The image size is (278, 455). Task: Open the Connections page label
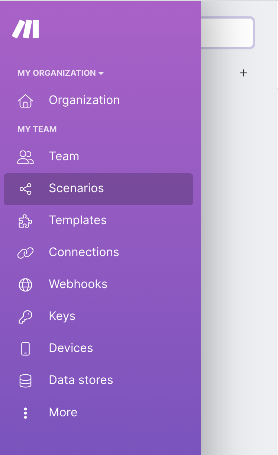84,252
